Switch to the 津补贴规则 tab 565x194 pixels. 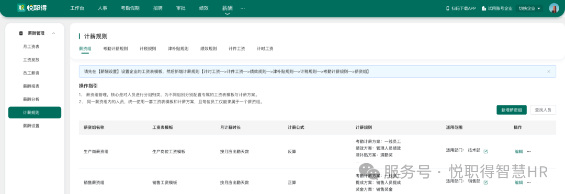click(178, 48)
